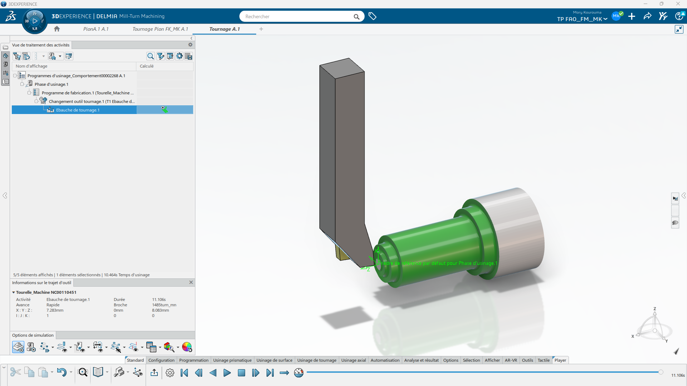This screenshot has width=687, height=386.
Task: Collapse Tourelle_Machine NC00110451 info section
Action: [14, 292]
